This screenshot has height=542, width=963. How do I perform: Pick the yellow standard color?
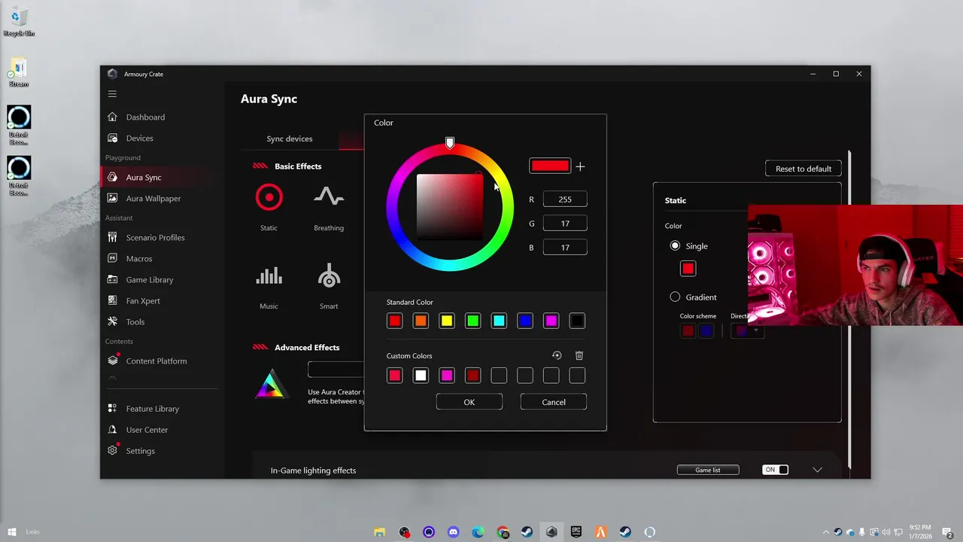pos(447,321)
